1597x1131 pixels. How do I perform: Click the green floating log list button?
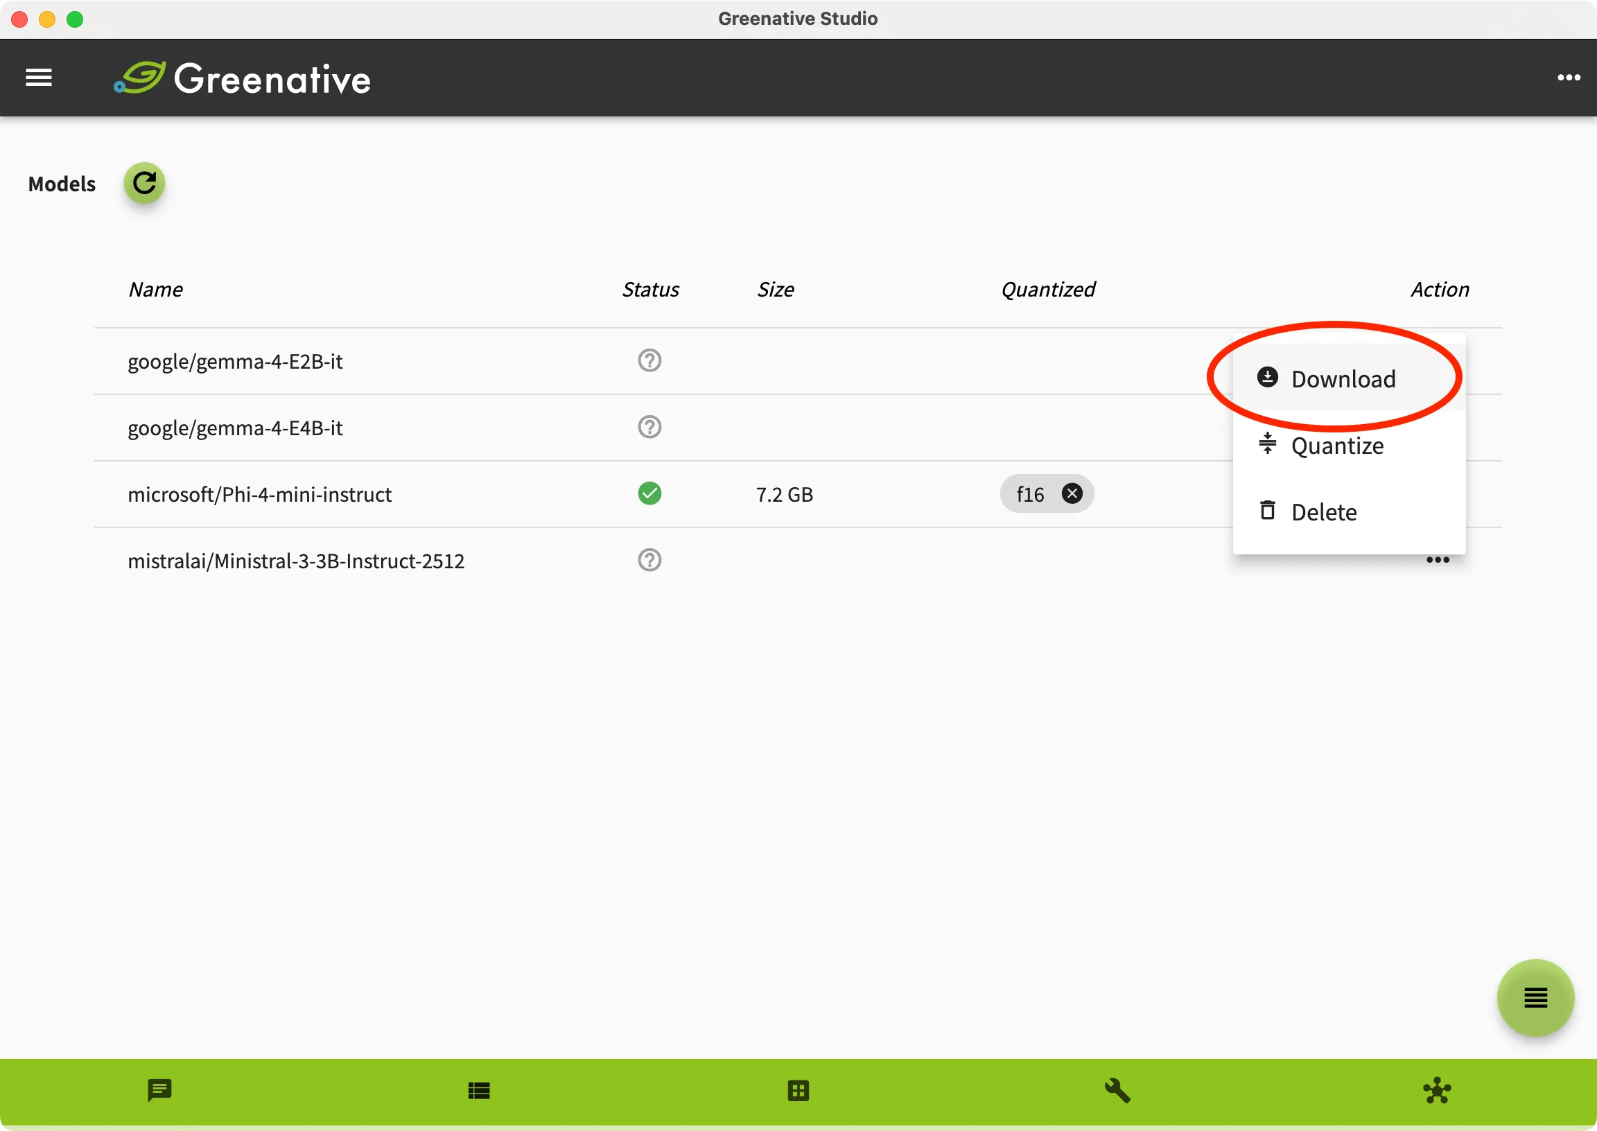(x=1536, y=998)
